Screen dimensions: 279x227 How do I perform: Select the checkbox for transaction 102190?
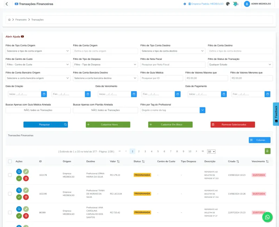click(10, 194)
